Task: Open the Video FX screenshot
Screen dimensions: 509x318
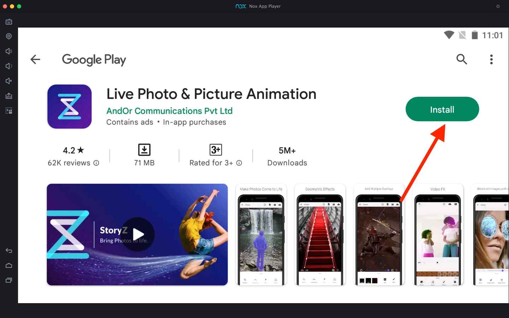Action: click(x=438, y=234)
